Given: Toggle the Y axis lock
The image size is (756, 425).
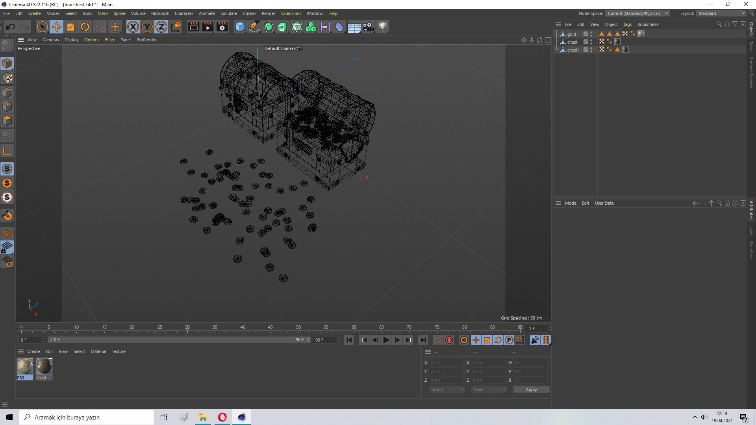Looking at the screenshot, I should tap(147, 27).
